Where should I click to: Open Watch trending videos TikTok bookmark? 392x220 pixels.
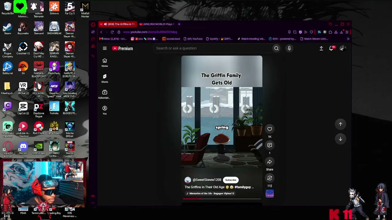tap(251, 39)
